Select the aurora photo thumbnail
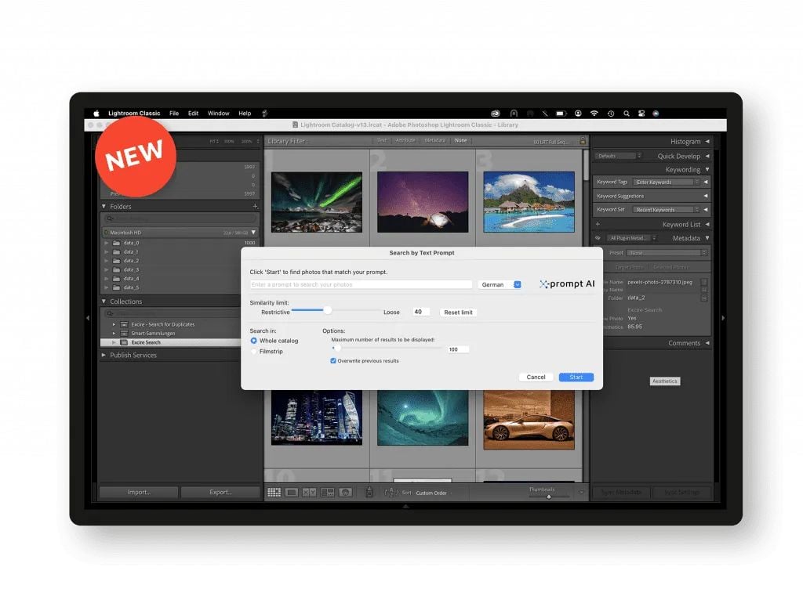 point(317,202)
